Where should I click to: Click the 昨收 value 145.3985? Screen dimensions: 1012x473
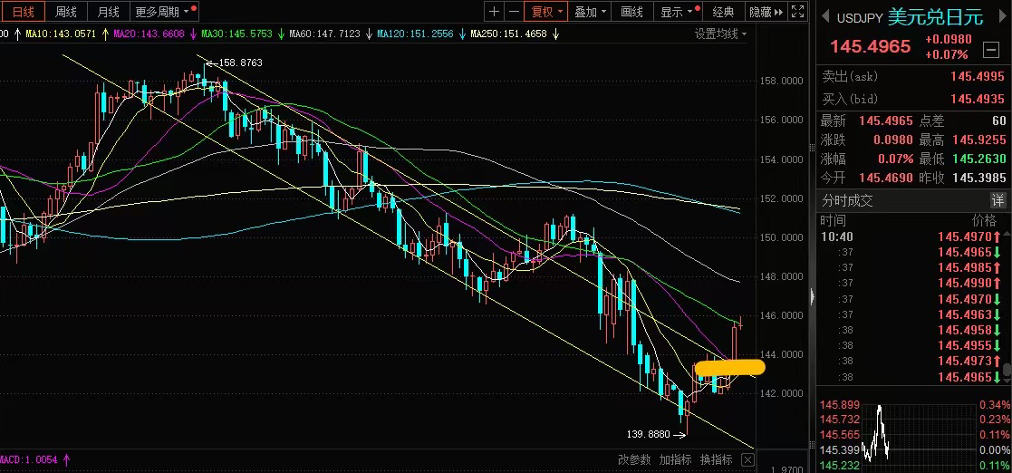tap(979, 178)
